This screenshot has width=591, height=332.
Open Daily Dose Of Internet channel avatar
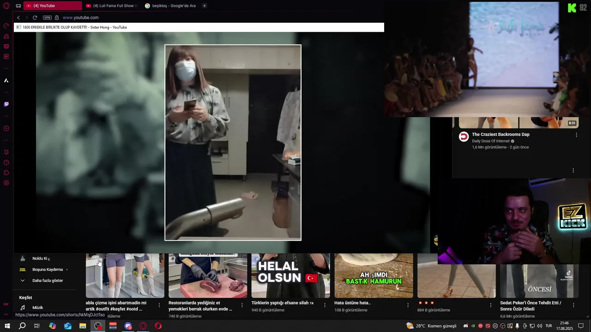[x=464, y=136]
